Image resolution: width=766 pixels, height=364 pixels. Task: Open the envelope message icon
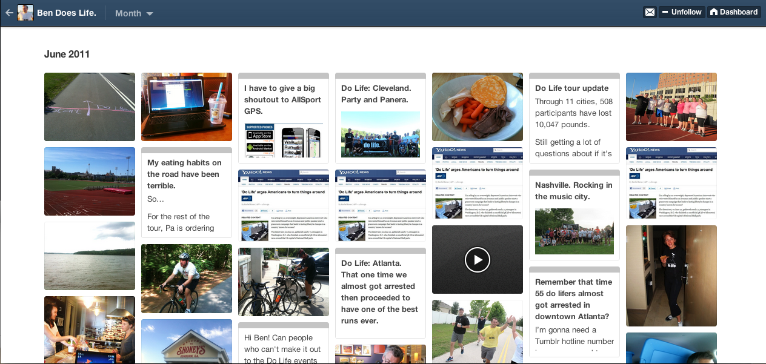tap(650, 12)
